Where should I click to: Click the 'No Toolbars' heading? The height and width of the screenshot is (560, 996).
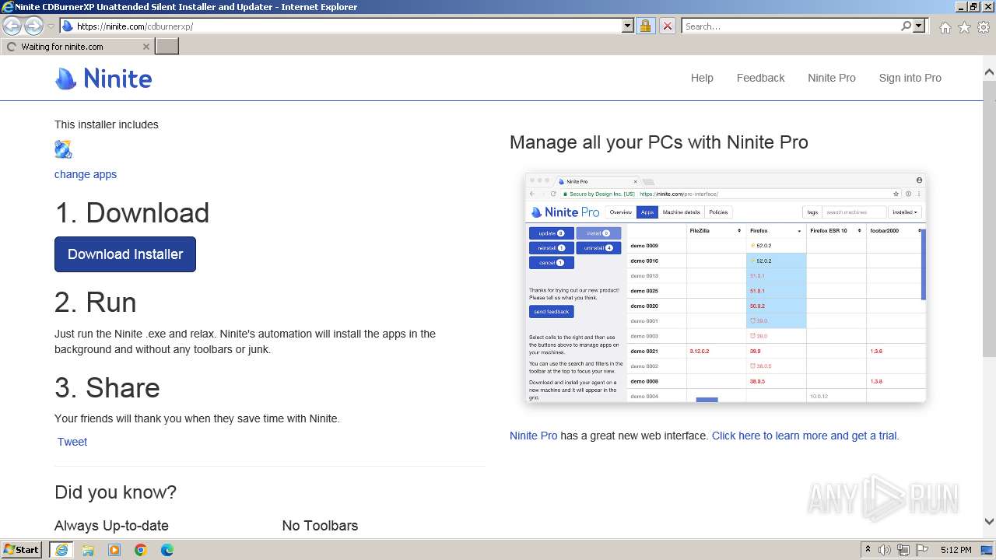pos(320,526)
